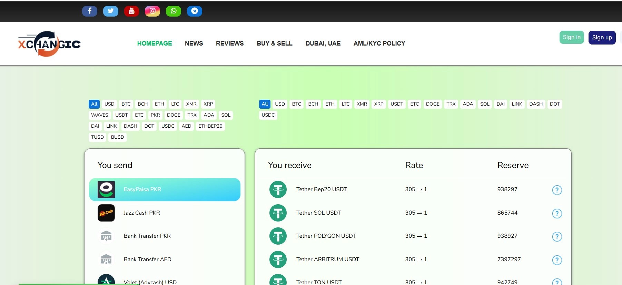622x285 pixels.
Task: Open the YouTube social link
Action: [x=131, y=11]
